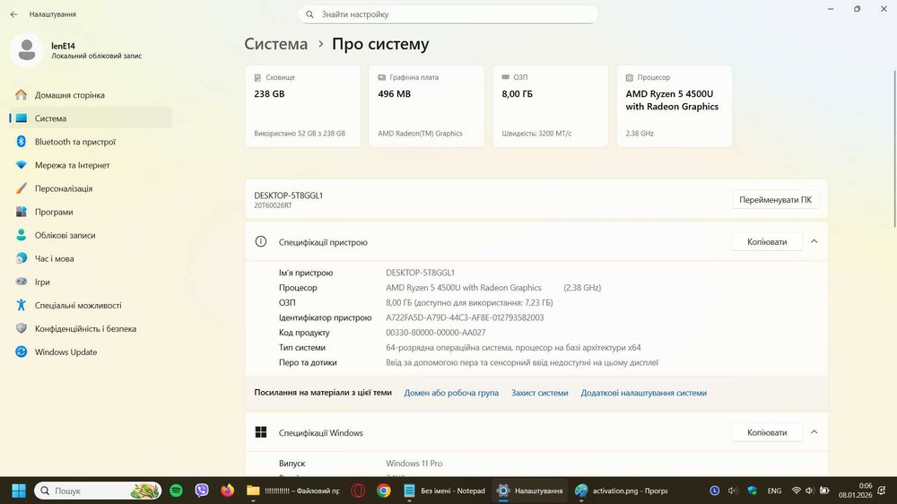Open Opera from the taskbar

pos(358,491)
